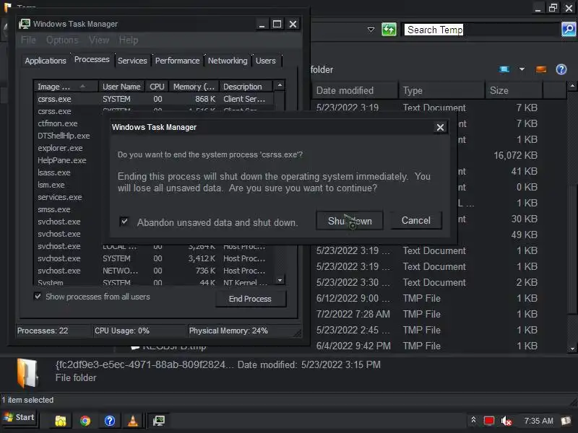Open Task Manager Help menu

coord(129,40)
